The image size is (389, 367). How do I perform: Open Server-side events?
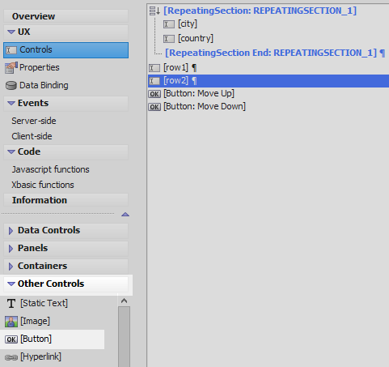(34, 121)
